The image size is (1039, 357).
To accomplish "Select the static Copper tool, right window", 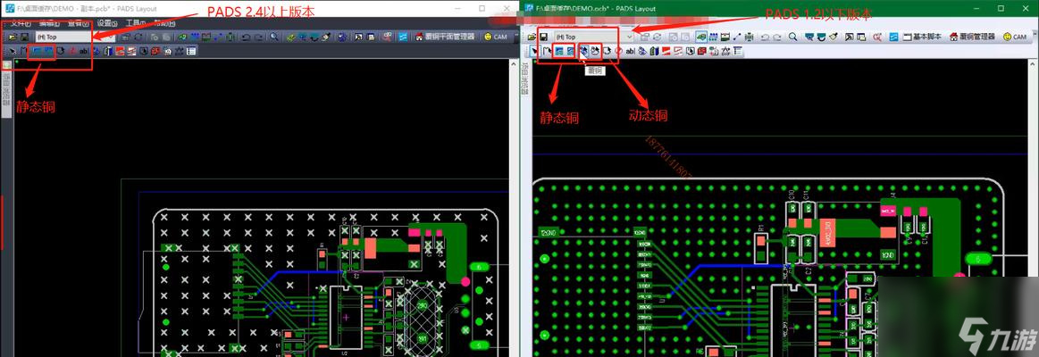I will pyautogui.click(x=559, y=51).
